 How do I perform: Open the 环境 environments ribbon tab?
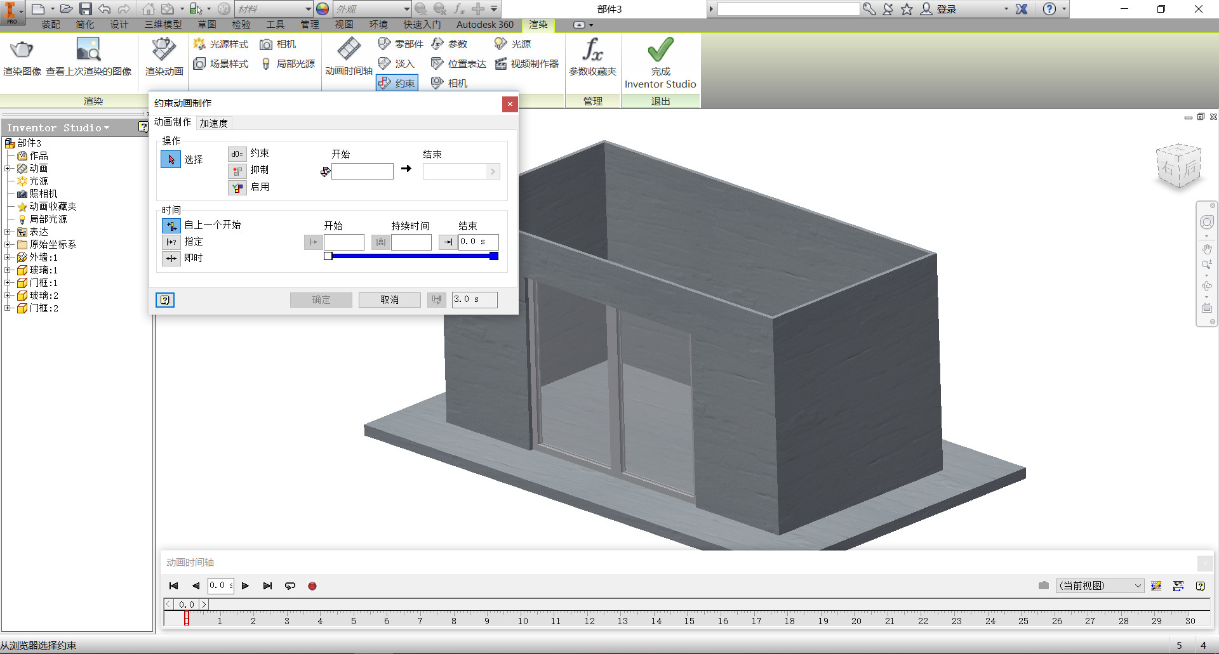[378, 25]
